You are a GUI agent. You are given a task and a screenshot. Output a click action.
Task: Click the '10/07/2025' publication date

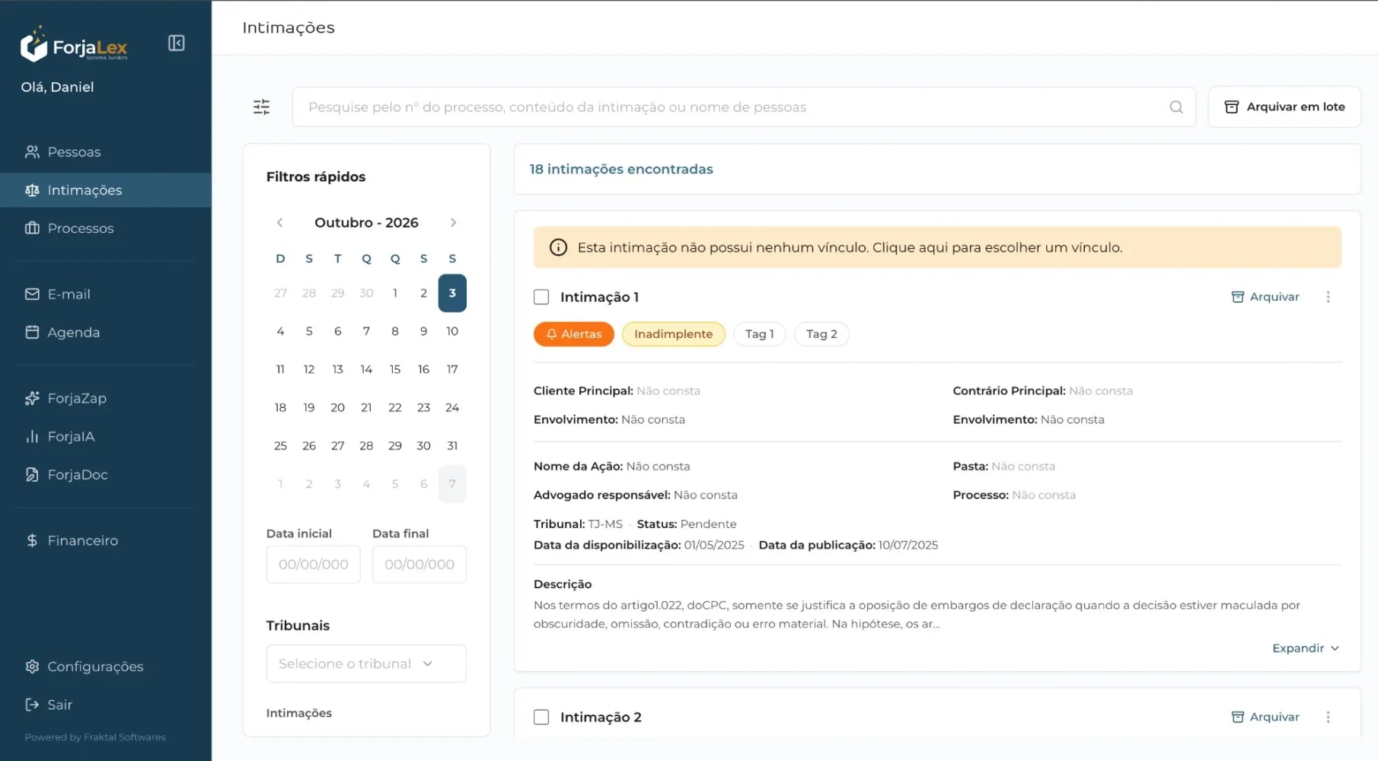pyautogui.click(x=908, y=546)
